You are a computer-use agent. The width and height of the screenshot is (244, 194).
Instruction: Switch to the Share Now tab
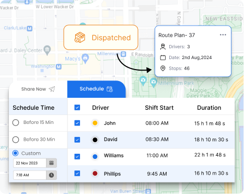[x=38, y=89]
